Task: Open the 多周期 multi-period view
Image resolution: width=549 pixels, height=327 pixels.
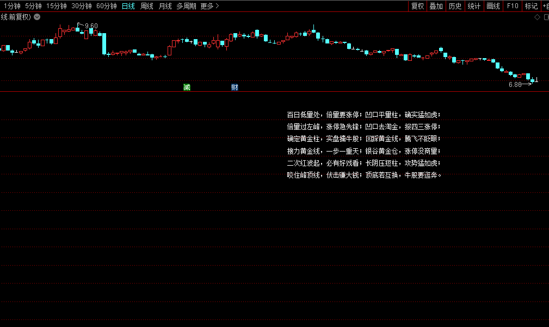Action: tap(186, 6)
